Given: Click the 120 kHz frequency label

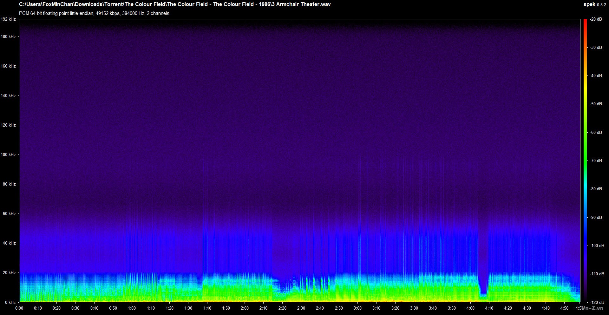Looking at the screenshot, I should [x=8, y=125].
